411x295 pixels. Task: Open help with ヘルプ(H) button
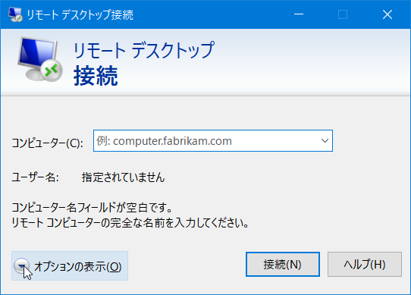click(364, 265)
